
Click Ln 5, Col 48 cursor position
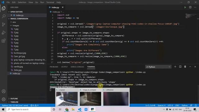click(x=150, y=105)
